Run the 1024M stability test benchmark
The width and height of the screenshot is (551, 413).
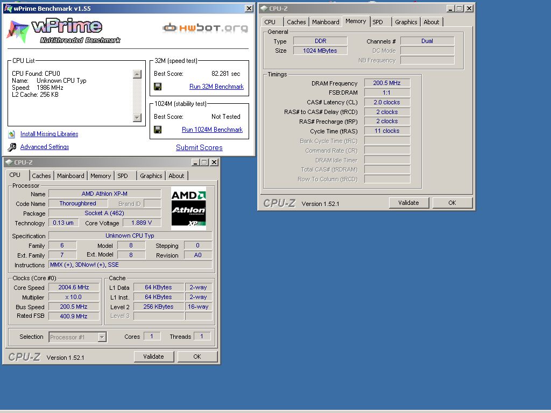click(212, 130)
